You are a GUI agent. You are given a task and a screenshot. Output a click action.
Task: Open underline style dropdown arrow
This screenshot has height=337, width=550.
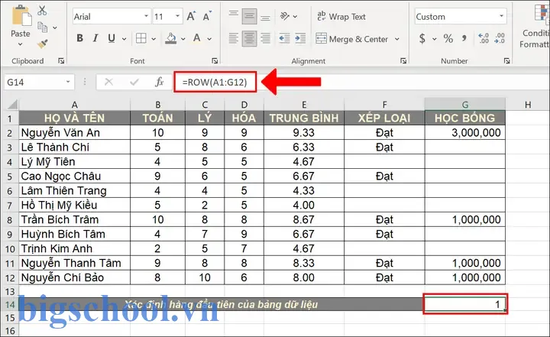[x=125, y=39]
